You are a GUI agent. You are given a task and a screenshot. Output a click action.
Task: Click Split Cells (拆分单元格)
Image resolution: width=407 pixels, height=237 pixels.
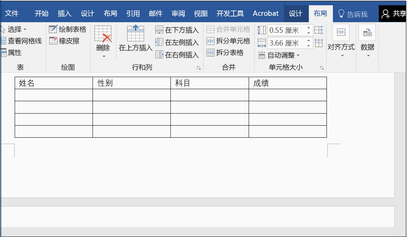tap(228, 41)
